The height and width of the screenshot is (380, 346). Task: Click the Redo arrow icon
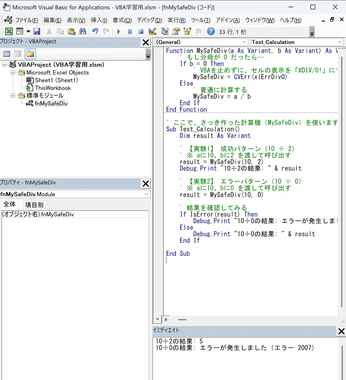pos(106,31)
